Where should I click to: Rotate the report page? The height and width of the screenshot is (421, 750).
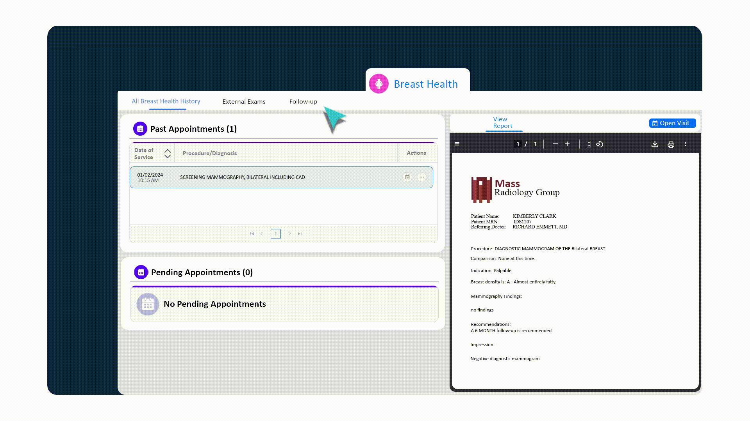tap(600, 144)
